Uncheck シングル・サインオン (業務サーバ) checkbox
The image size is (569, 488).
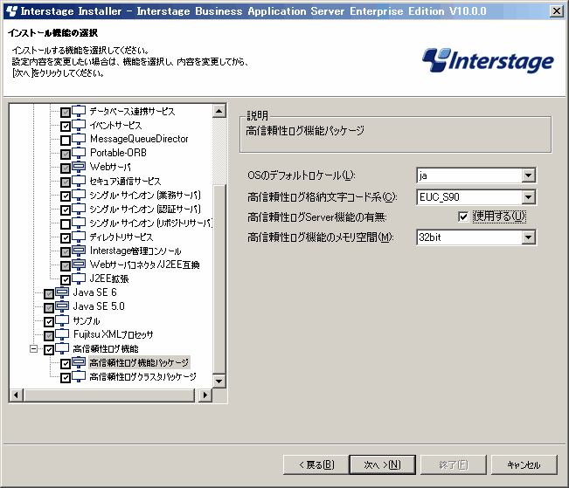(66, 196)
